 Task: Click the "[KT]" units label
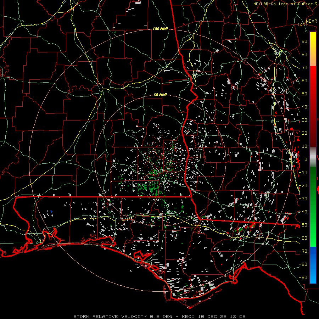point(303,24)
